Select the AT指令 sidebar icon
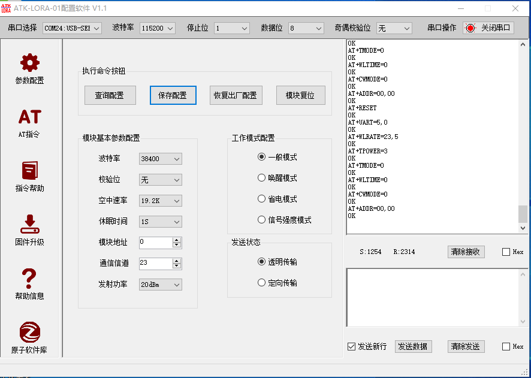The width and height of the screenshot is (531, 378). [29, 117]
